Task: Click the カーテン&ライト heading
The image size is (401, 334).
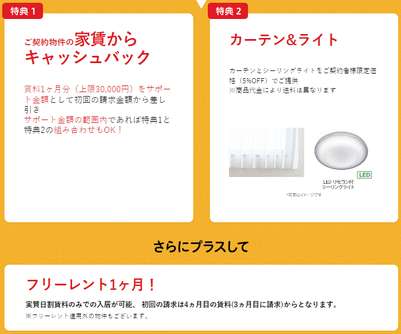Action: 284,40
